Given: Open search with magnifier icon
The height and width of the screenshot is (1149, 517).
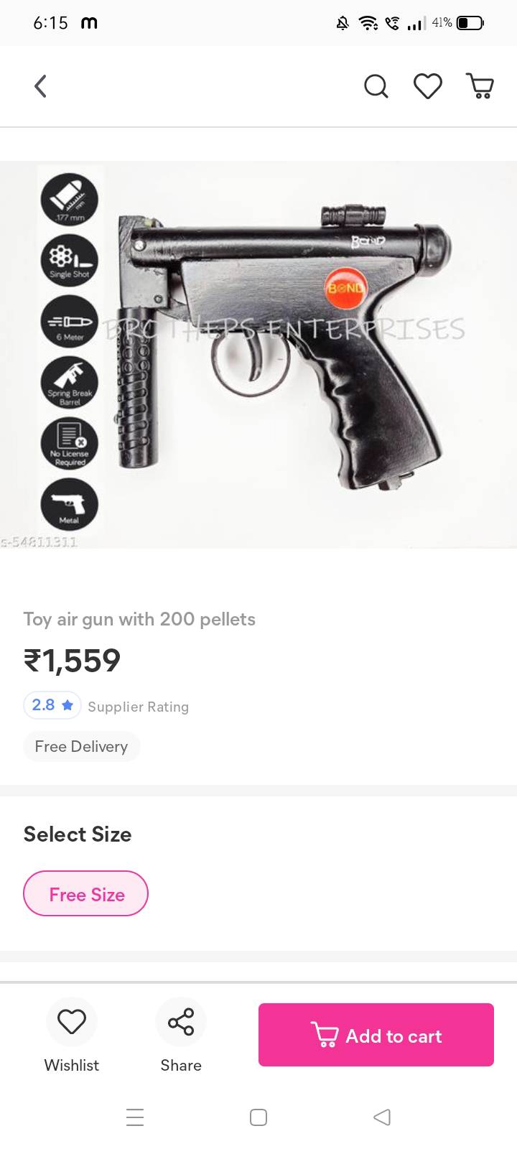Looking at the screenshot, I should click(x=376, y=86).
